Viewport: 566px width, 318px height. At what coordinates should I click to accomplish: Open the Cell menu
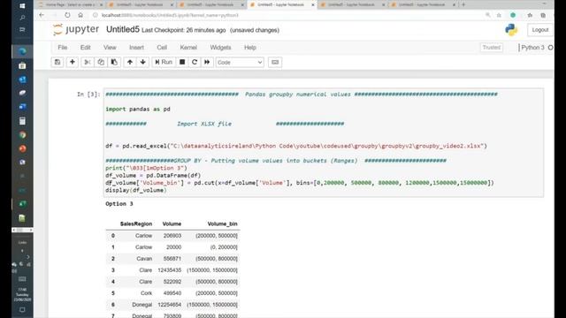click(162, 47)
